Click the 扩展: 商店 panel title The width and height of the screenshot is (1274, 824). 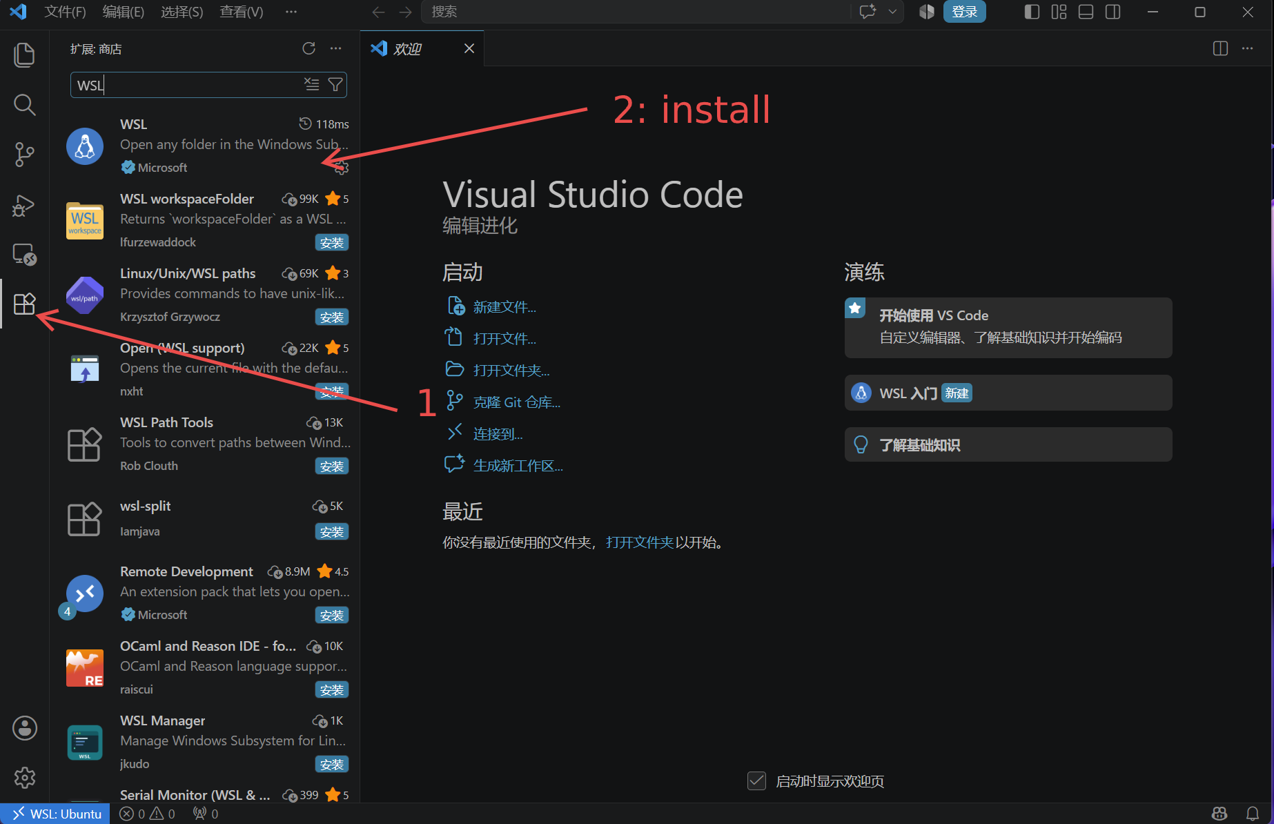coord(96,49)
